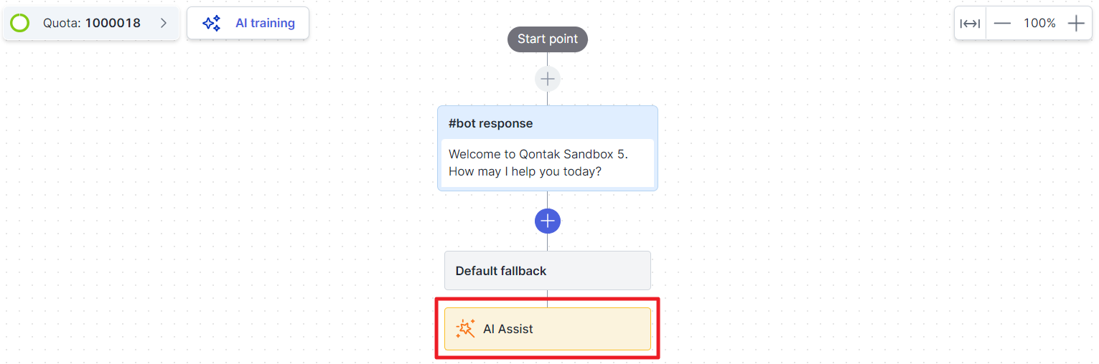Zoom out with the minus icon

tap(1002, 24)
